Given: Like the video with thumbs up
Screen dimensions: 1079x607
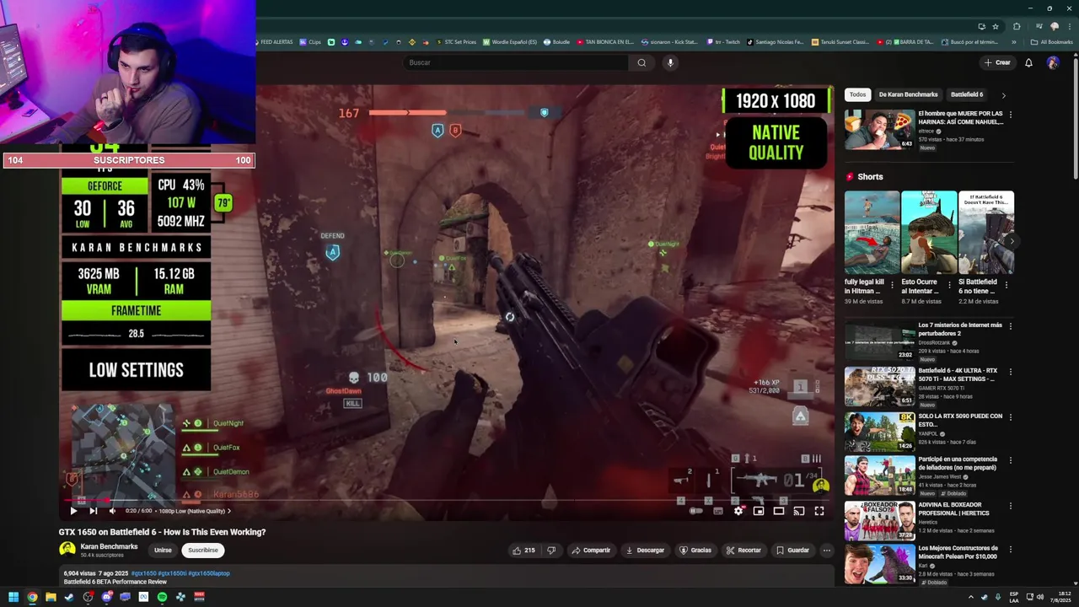Looking at the screenshot, I should [x=523, y=551].
